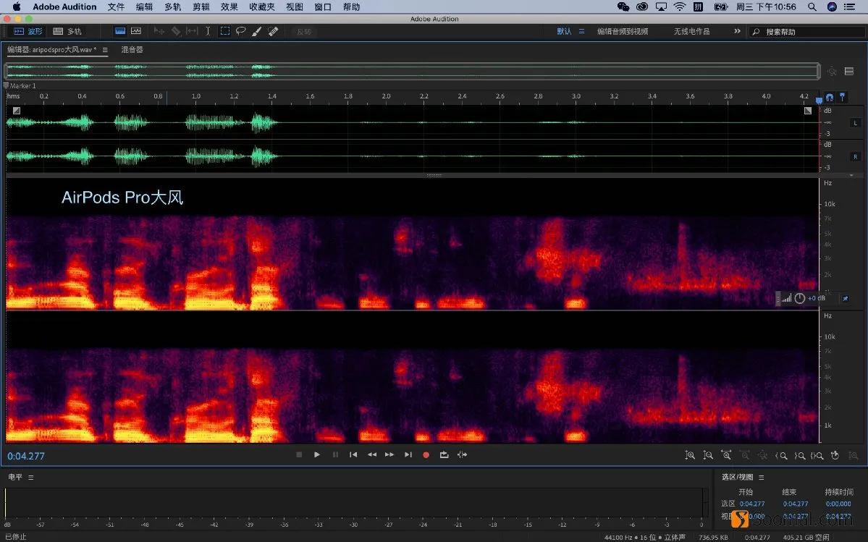Image resolution: width=868 pixels, height=542 pixels.
Task: Move playhead to next marker
Action: click(x=408, y=454)
